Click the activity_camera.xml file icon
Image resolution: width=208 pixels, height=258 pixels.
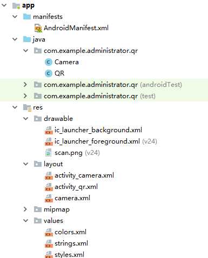pyautogui.click(x=49, y=175)
